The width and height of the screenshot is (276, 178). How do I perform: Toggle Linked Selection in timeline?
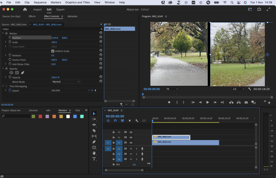point(123,121)
